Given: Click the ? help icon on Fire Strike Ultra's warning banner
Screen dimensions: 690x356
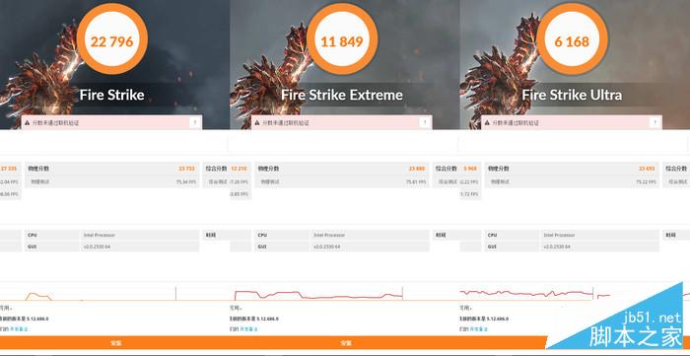Looking at the screenshot, I should pyautogui.click(x=655, y=122).
